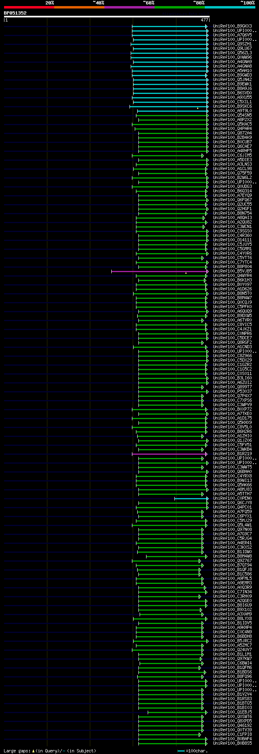The width and height of the screenshot is (259, 754).
Task: Select the UniRef100_A4GNA8 label
Action: (232, 66)
